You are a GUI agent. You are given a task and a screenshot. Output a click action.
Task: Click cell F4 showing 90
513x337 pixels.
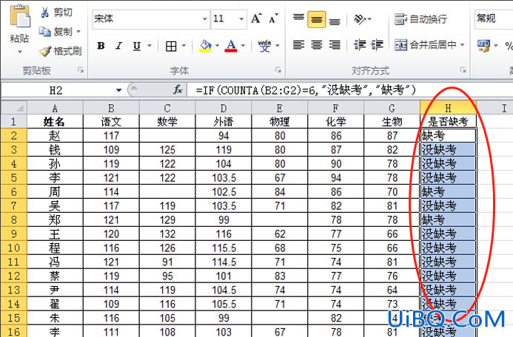coord(335,163)
